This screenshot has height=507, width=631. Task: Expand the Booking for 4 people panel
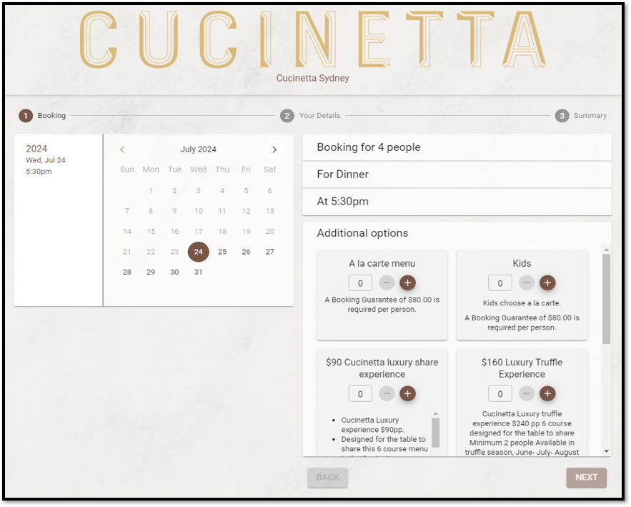click(x=457, y=147)
